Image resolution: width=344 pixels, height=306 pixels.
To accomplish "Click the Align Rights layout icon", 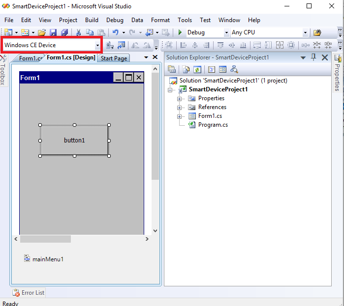I will pyautogui.click(x=206, y=45).
